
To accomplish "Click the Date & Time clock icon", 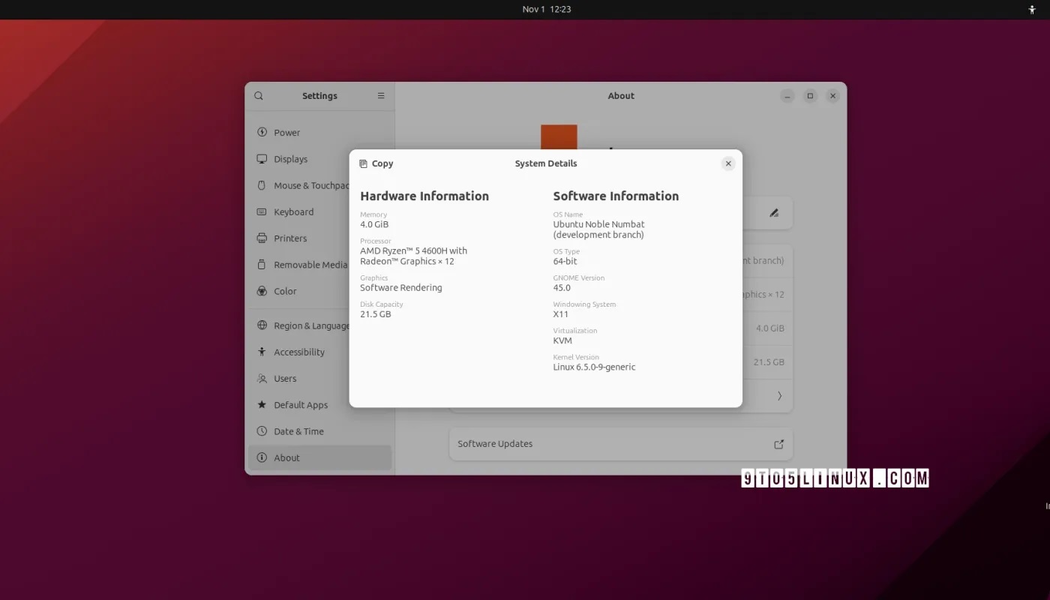I will tap(262, 431).
